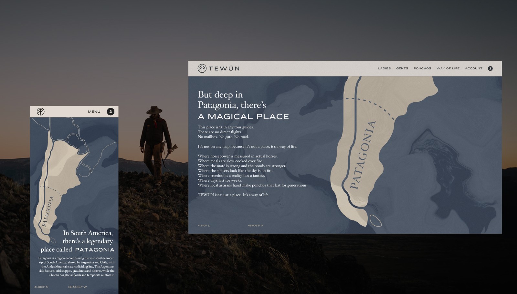
Task: Click 'This place isn't in any tour guides' line
Action: click(226, 127)
